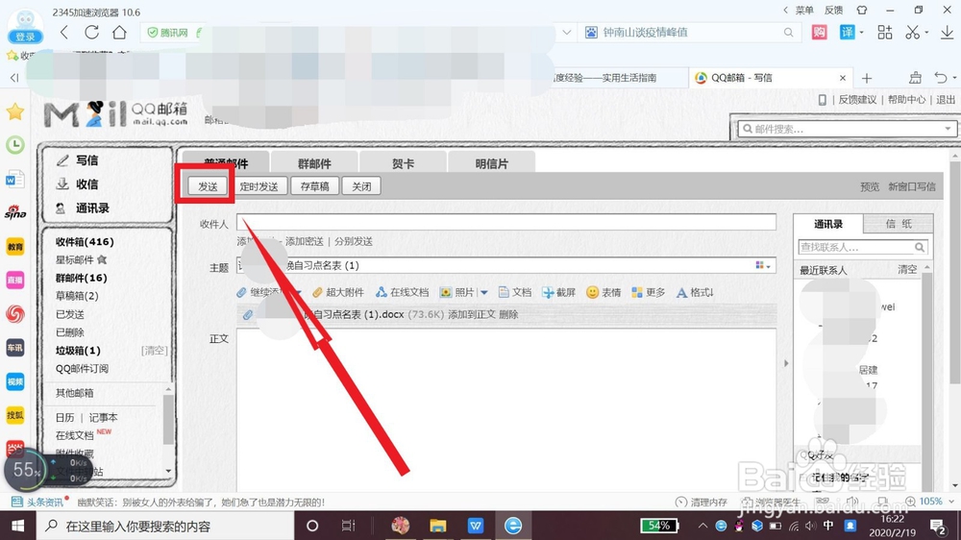The width and height of the screenshot is (961, 540).
Task: Open the Windows Start button
Action: (17, 526)
